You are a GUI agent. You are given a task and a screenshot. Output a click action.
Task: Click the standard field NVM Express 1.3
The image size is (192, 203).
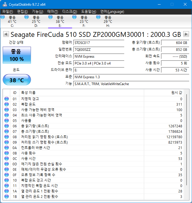pos(131,77)
